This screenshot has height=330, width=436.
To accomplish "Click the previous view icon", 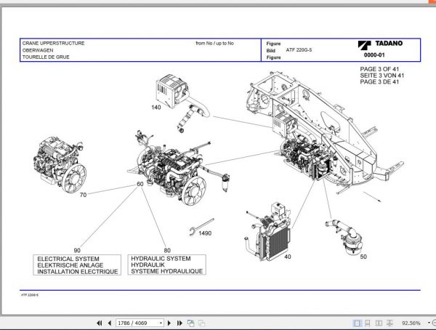I will coord(190,323).
